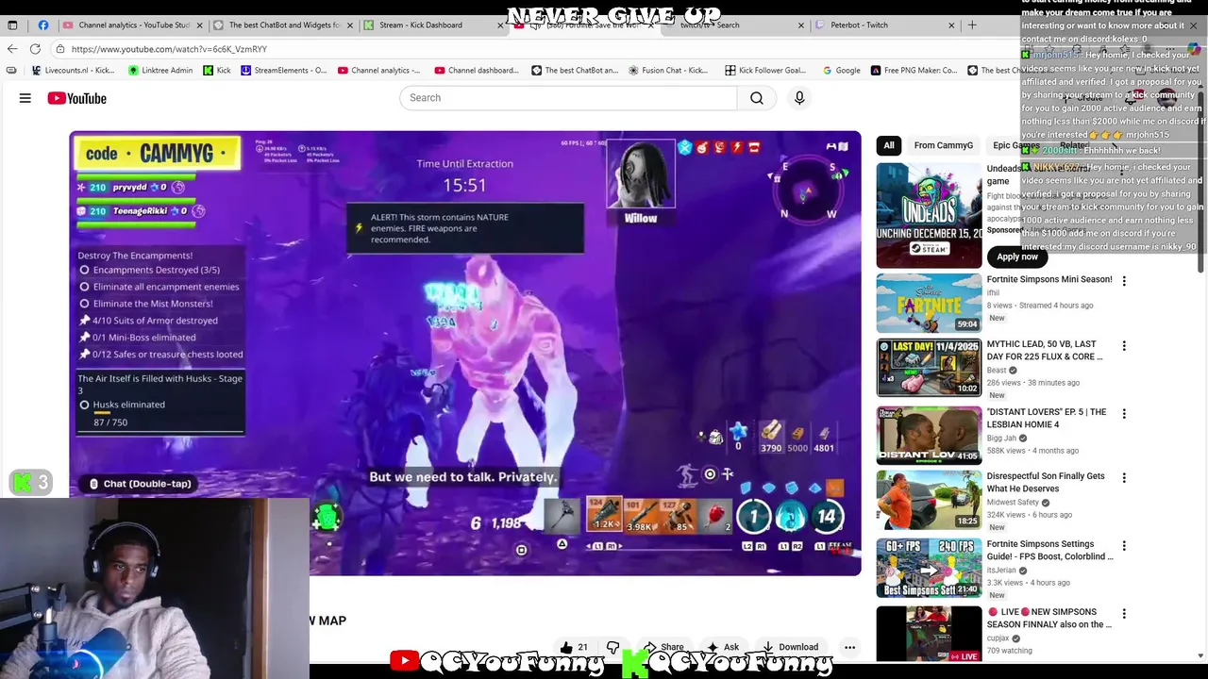Focus the YouTube Search field
This screenshot has height=679, width=1208.
coord(568,98)
